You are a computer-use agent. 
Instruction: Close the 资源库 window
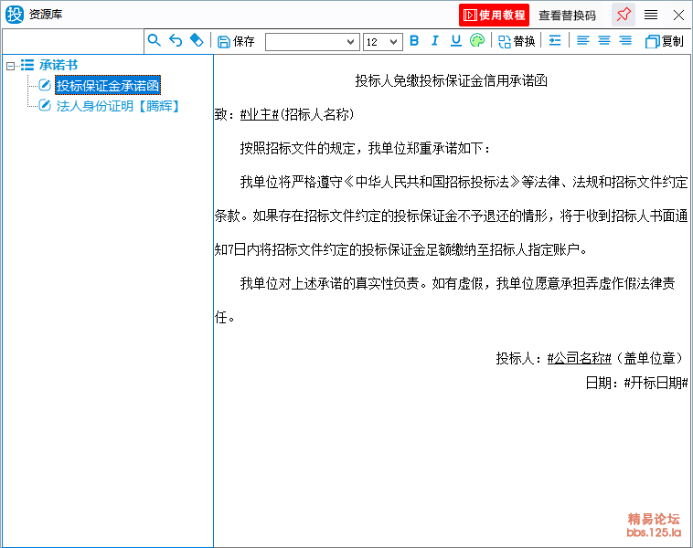679,15
